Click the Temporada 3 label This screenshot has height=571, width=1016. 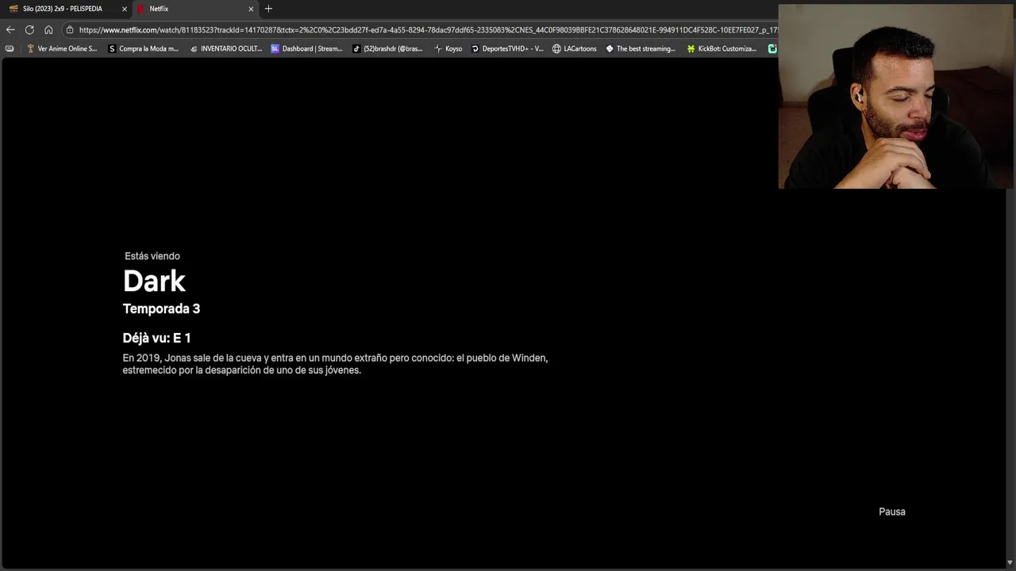tap(161, 308)
